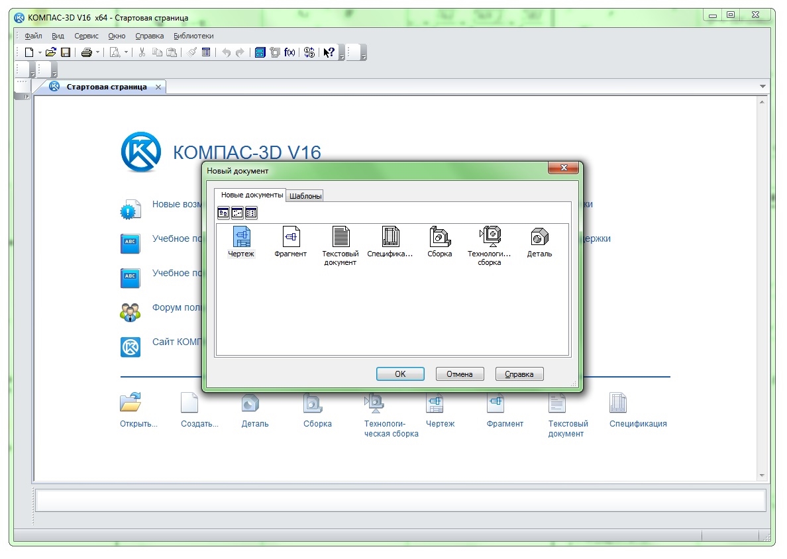Click the Paste clipboard toolbar icon
The width and height of the screenshot is (787, 559).
[172, 52]
